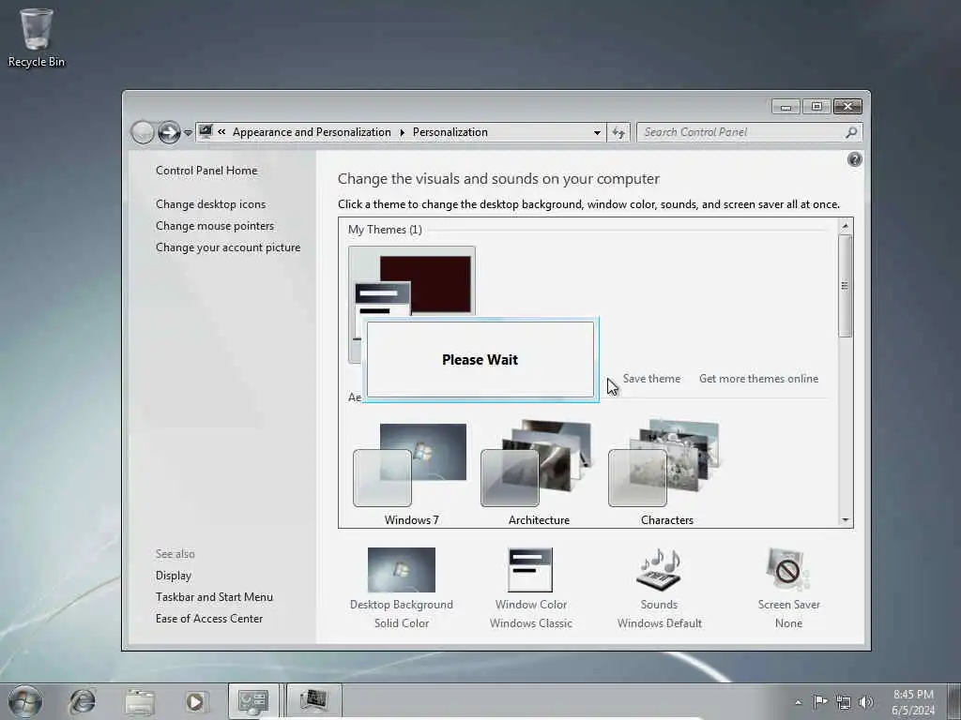The height and width of the screenshot is (720, 961).
Task: Click Save theme link
Action: click(651, 379)
